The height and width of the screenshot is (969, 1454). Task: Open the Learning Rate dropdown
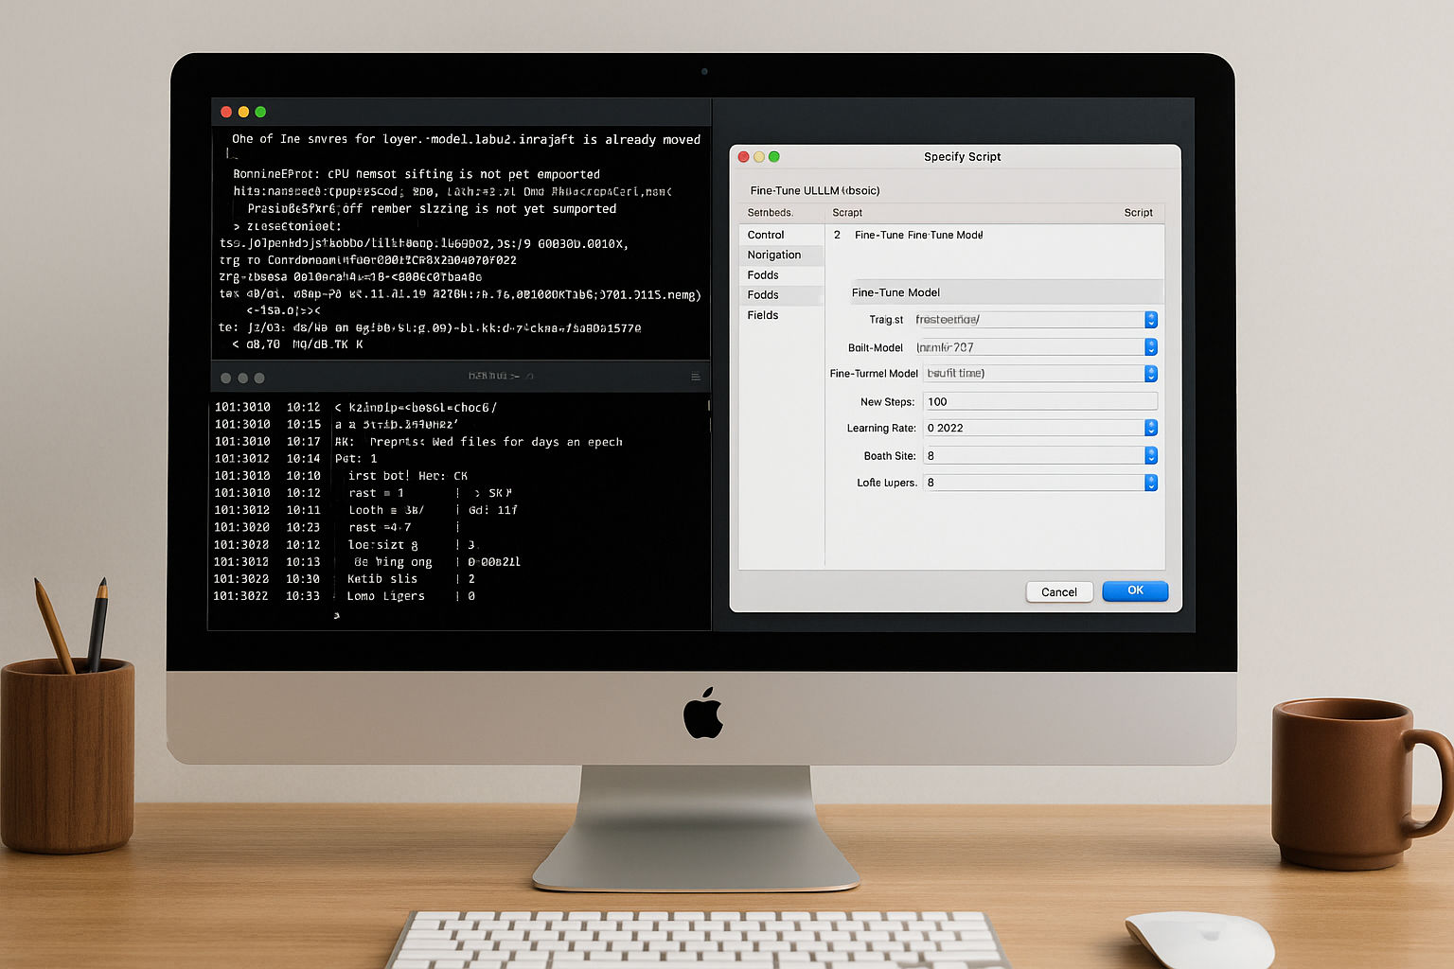(1151, 428)
